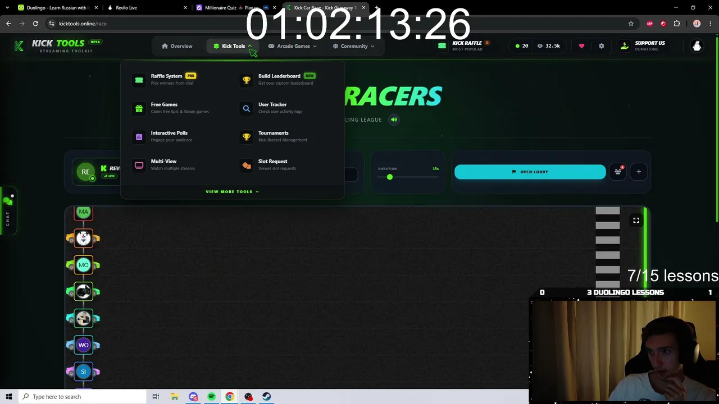Click the Windows taskbar search box

coord(81,397)
